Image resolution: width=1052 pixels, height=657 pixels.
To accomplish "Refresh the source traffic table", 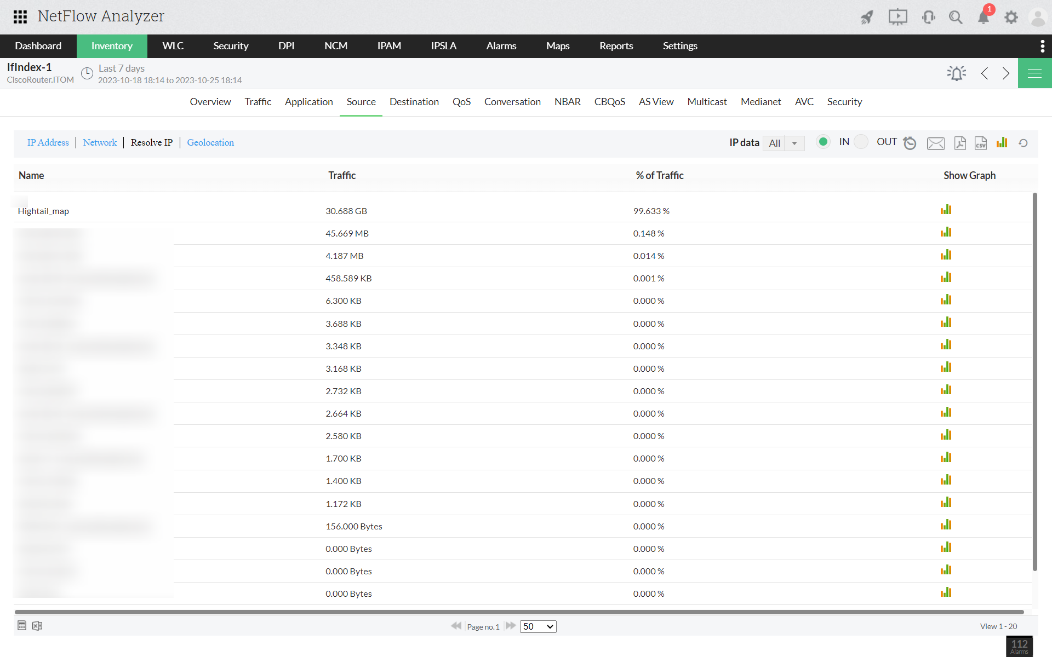I will (x=1023, y=143).
